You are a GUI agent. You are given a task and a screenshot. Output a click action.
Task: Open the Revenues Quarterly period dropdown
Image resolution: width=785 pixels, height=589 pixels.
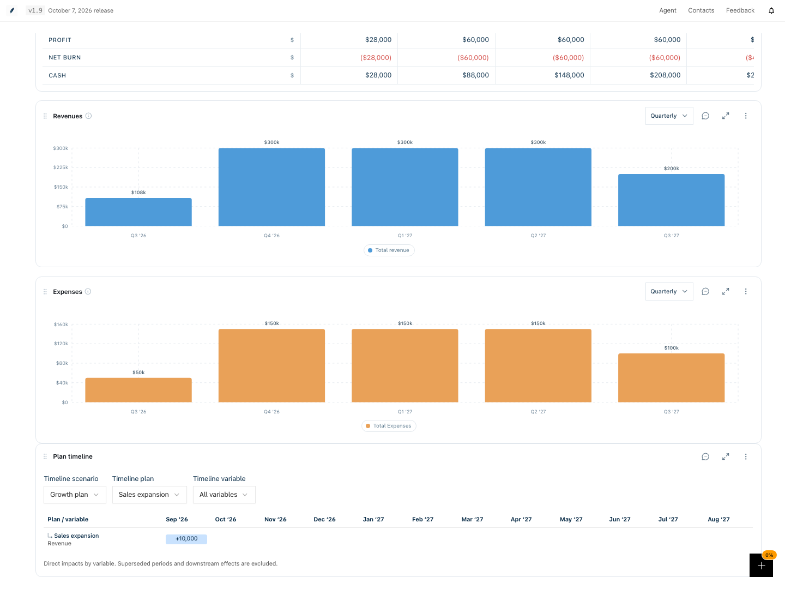pos(669,116)
